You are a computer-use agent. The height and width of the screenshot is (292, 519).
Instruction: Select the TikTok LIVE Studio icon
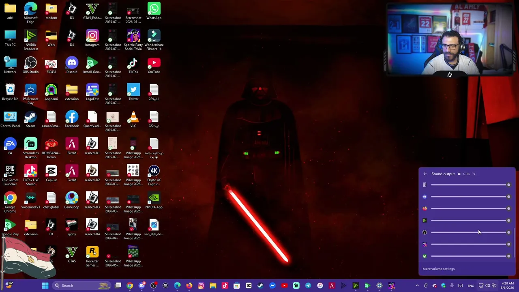point(30,175)
